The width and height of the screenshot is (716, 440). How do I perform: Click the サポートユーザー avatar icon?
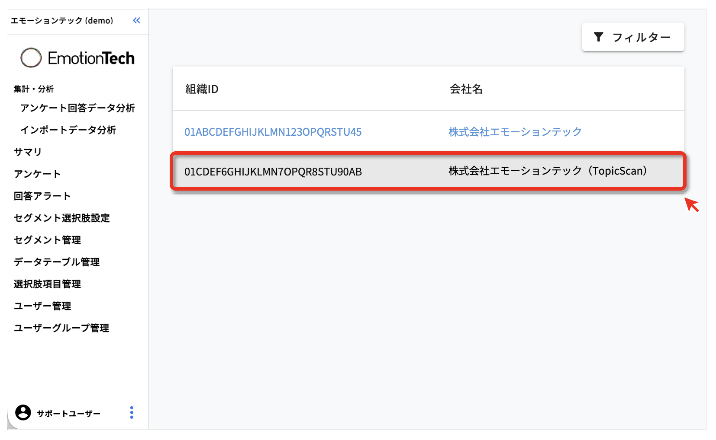[23, 412]
